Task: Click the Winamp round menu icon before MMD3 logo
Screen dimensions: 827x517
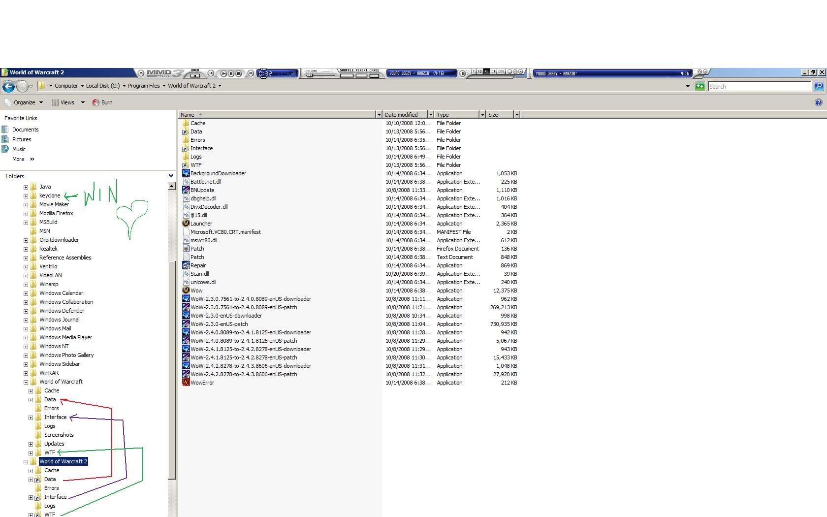Action: [x=141, y=73]
